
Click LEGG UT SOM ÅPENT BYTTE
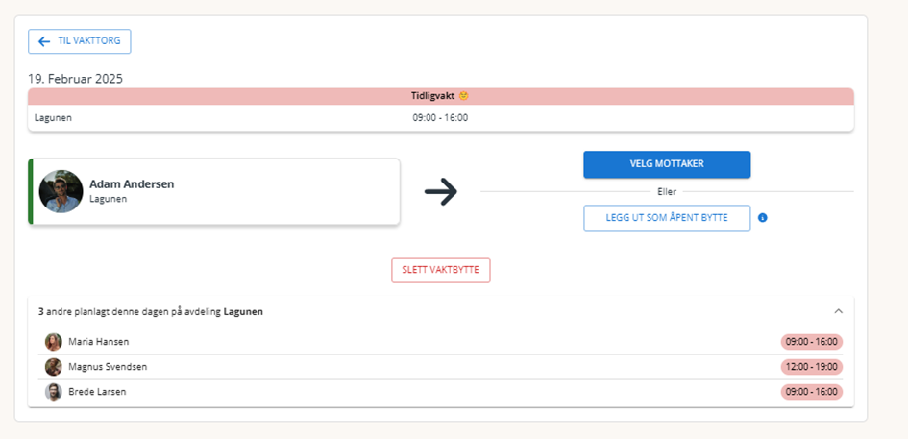tap(667, 218)
